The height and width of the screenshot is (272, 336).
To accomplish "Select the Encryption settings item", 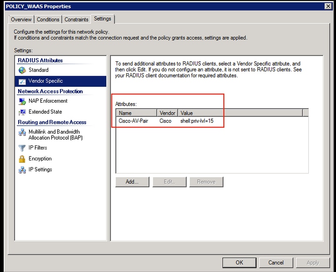I will click(x=60, y=159).
